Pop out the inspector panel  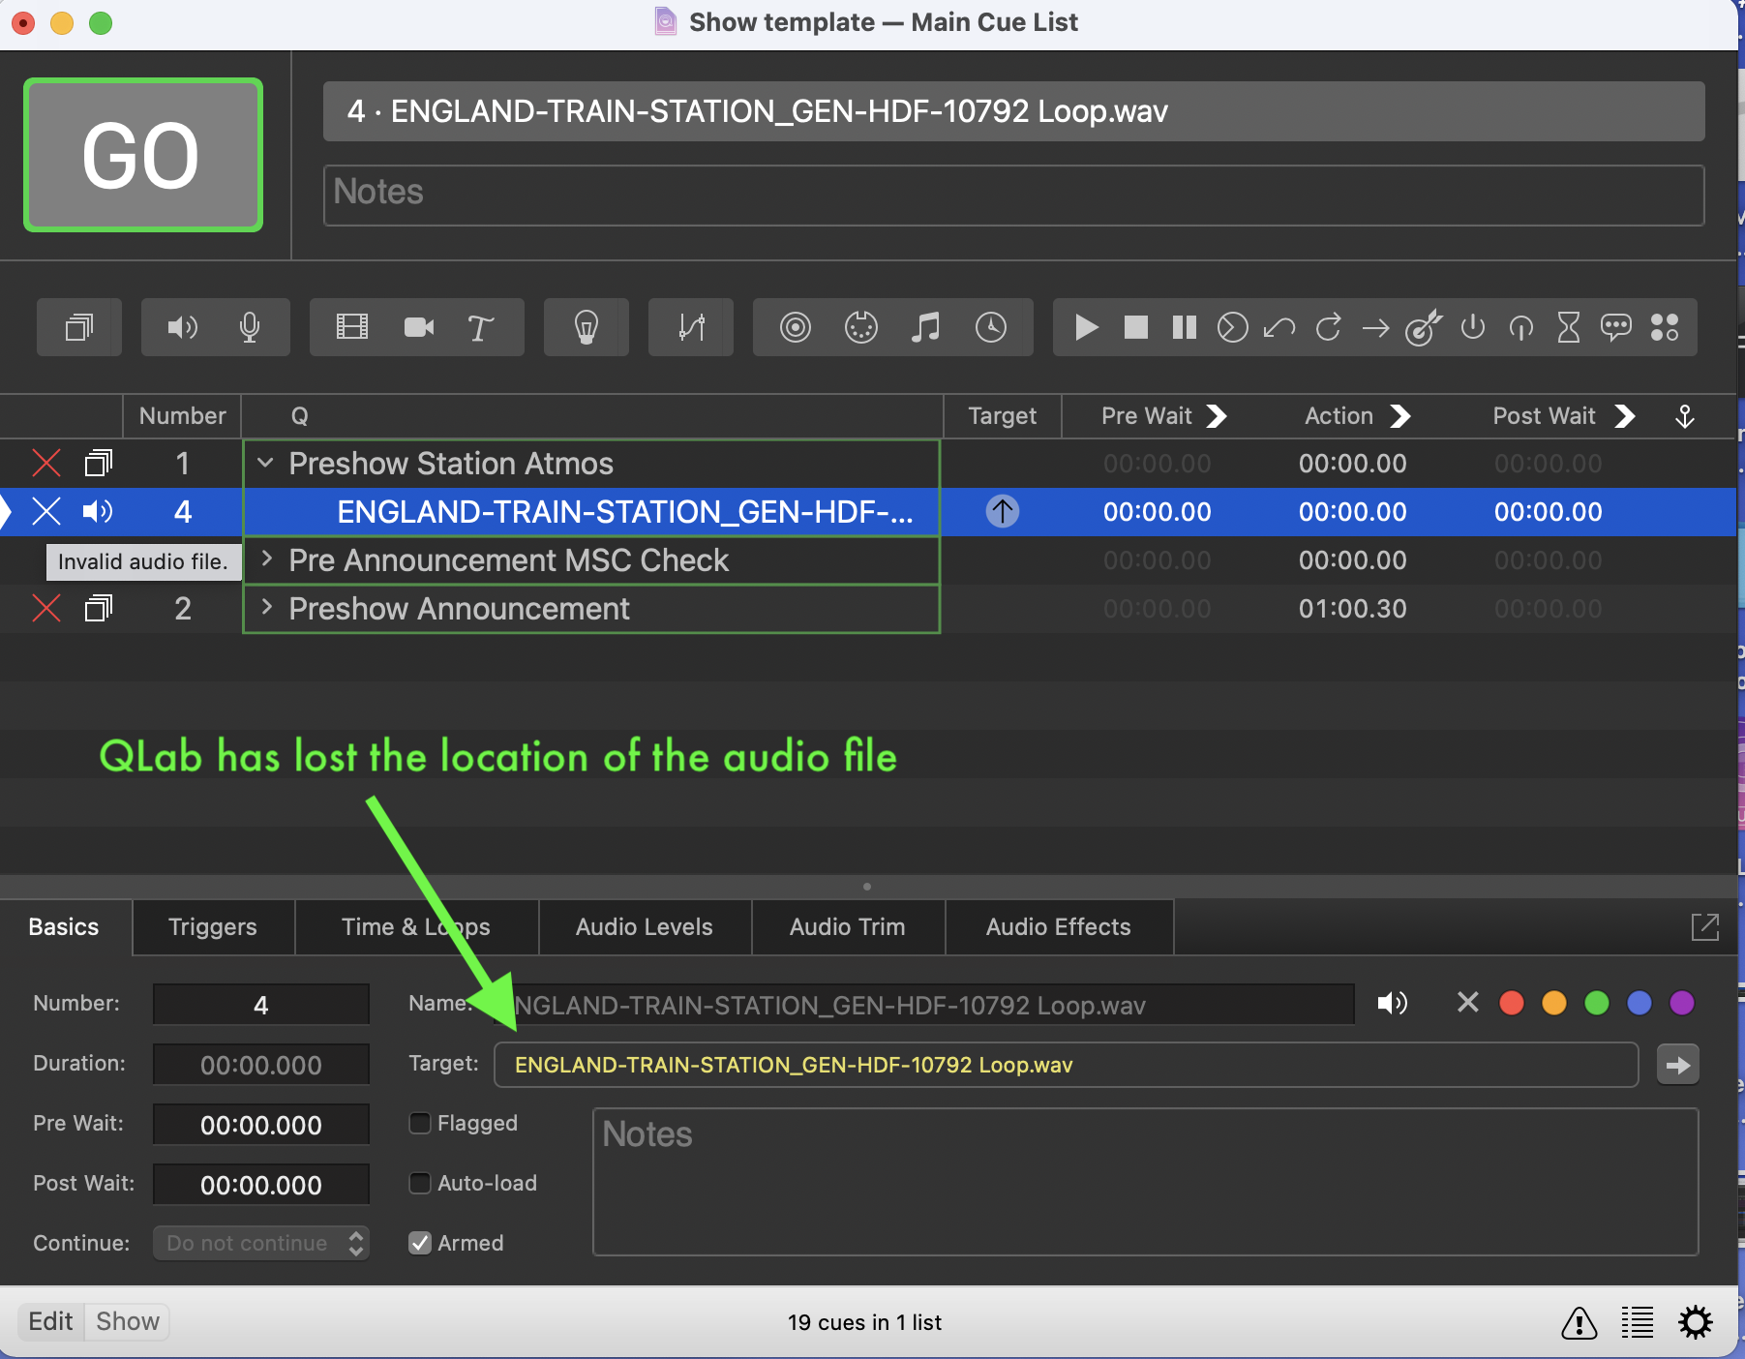[x=1705, y=926]
